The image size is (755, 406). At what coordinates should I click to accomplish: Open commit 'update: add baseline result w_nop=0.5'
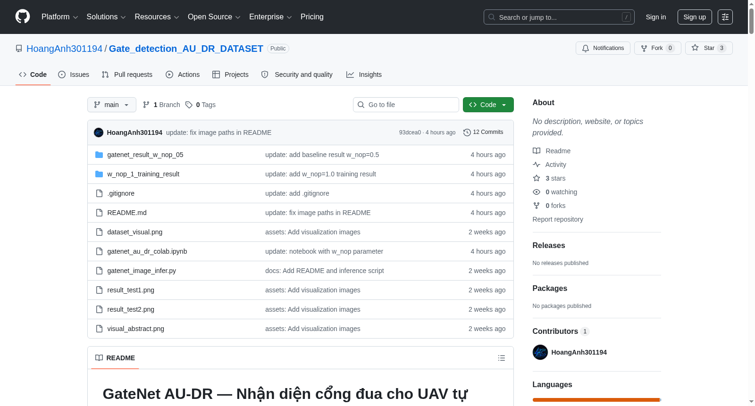pyautogui.click(x=322, y=155)
